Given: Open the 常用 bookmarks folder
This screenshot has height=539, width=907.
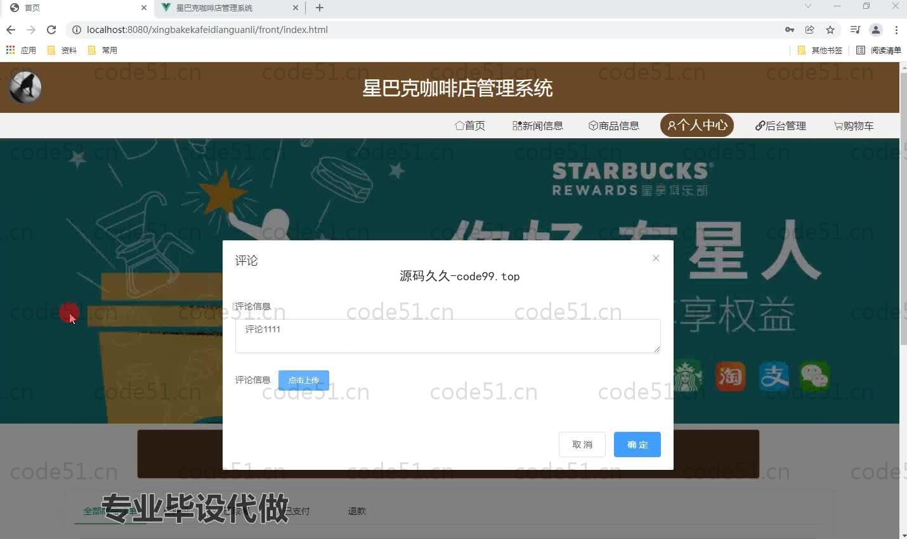Looking at the screenshot, I should point(103,50).
